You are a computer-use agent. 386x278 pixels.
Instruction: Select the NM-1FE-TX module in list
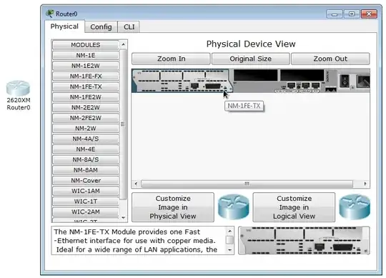coord(86,86)
